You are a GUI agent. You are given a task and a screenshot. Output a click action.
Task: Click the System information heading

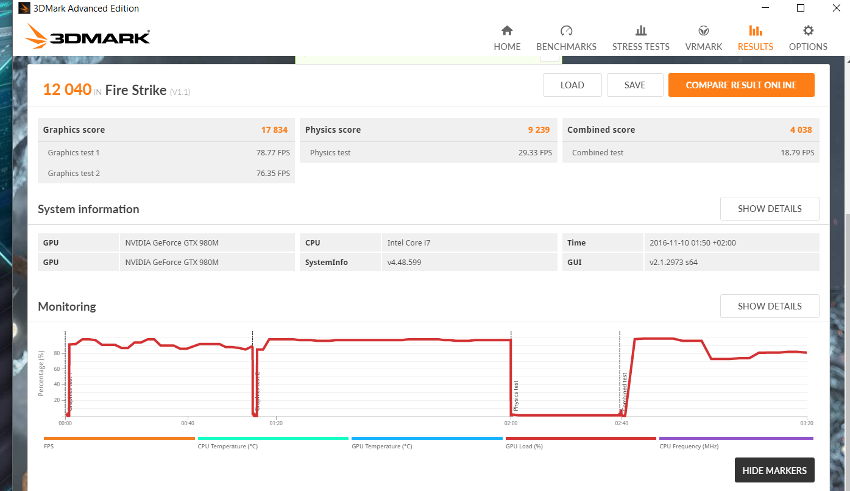pyautogui.click(x=88, y=209)
